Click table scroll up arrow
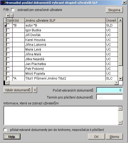Viewport: 128px width, 143px height. (120, 20)
